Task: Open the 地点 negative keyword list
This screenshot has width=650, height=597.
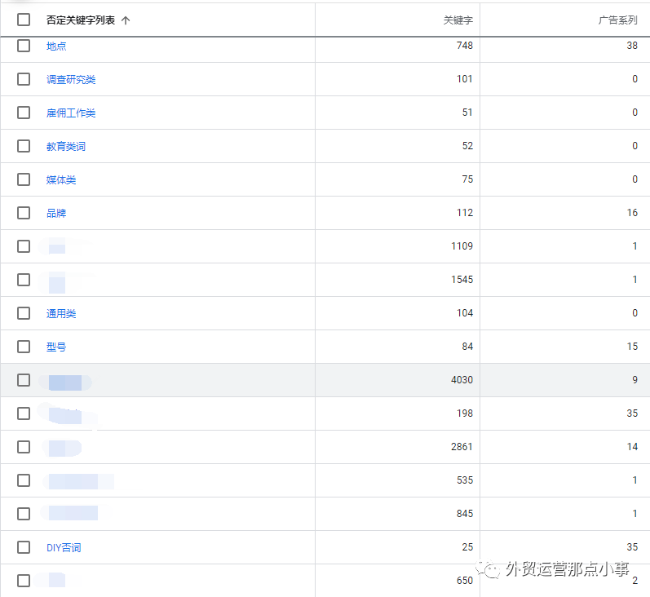Action: click(x=56, y=46)
